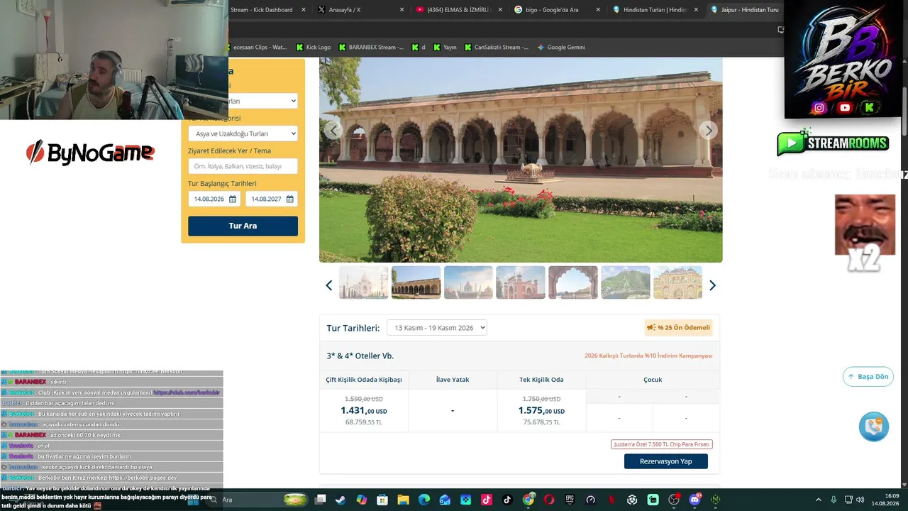Click the microphone icon in system tray
The height and width of the screenshot is (511, 908).
(x=833, y=500)
